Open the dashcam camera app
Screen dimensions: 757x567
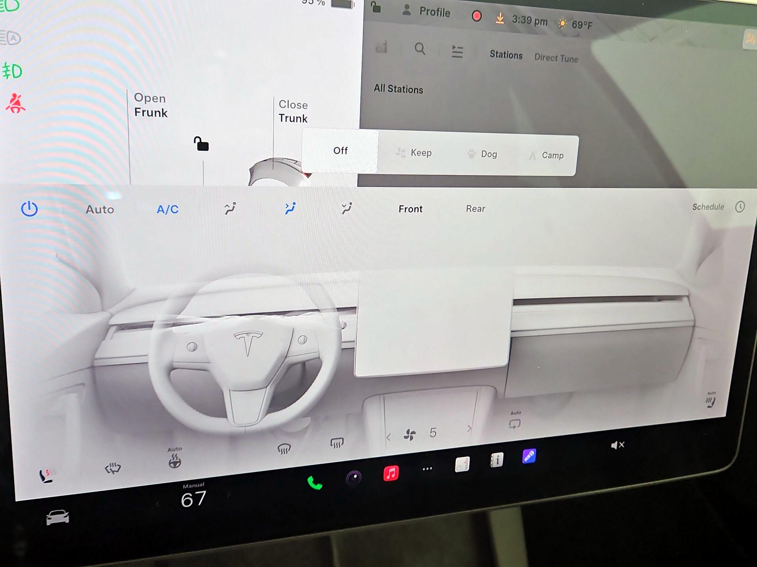[x=354, y=478]
